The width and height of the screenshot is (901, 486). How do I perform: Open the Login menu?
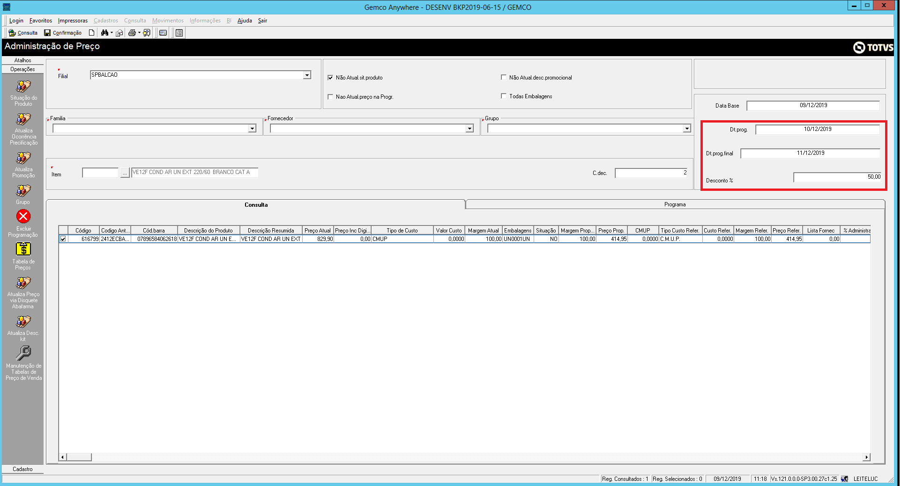tap(16, 21)
